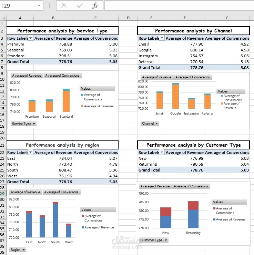Click the formula bar options dots handle
This screenshot has height=255, width=254.
[x=50, y=6]
